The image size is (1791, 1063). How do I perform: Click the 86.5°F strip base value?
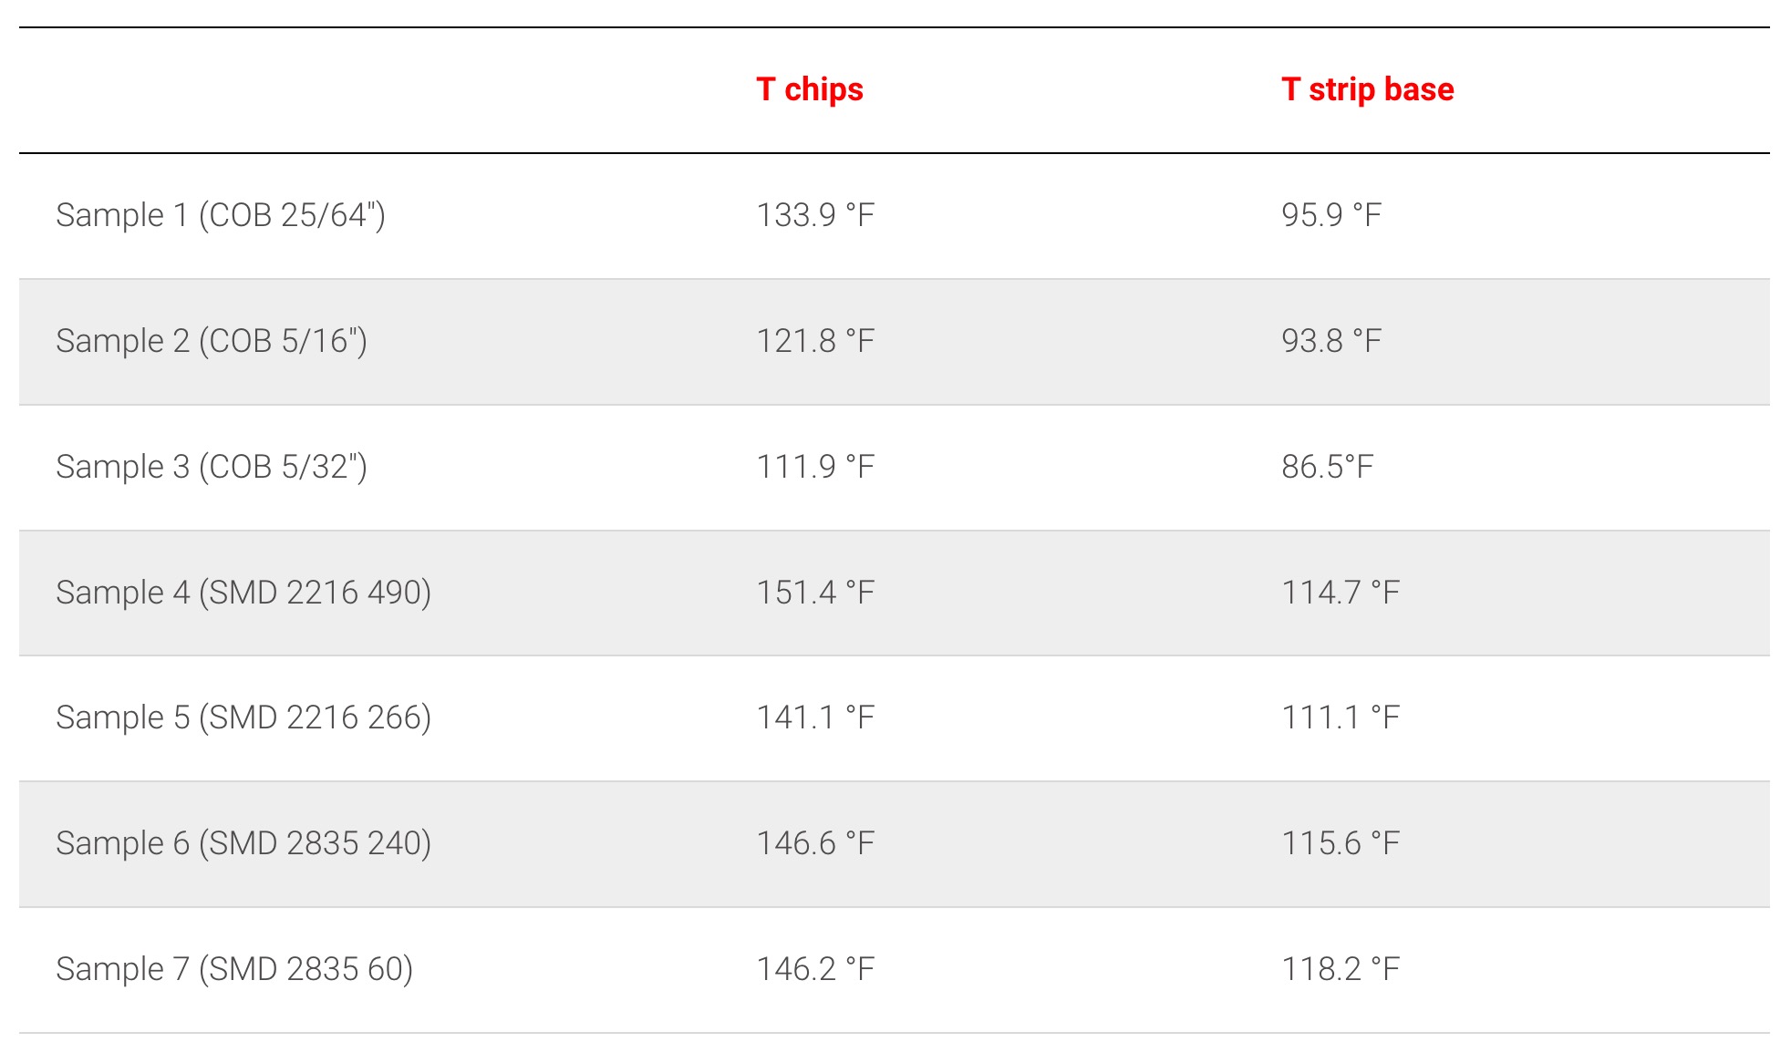(x=1327, y=467)
